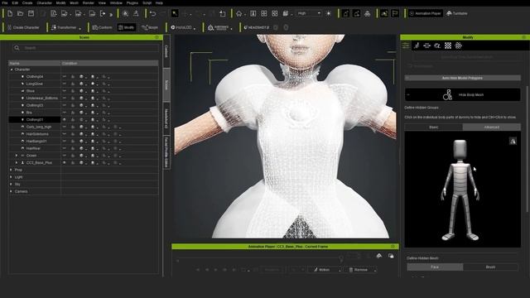Expand the Prop tree node
The image size is (530, 298).
pyautogui.click(x=11, y=170)
